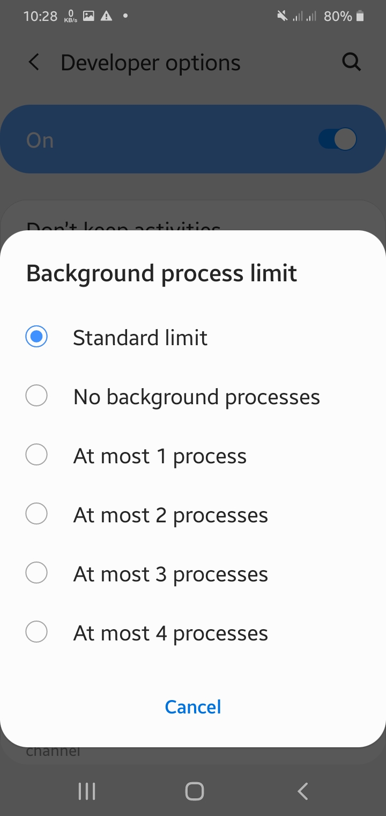386x816 pixels.
Task: Select the Standard limit radio button
Action: click(x=36, y=337)
